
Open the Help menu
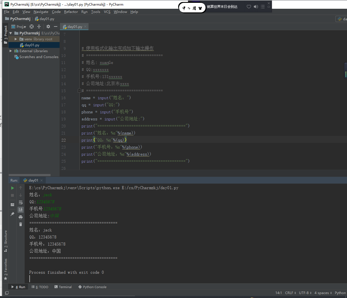[134, 12]
